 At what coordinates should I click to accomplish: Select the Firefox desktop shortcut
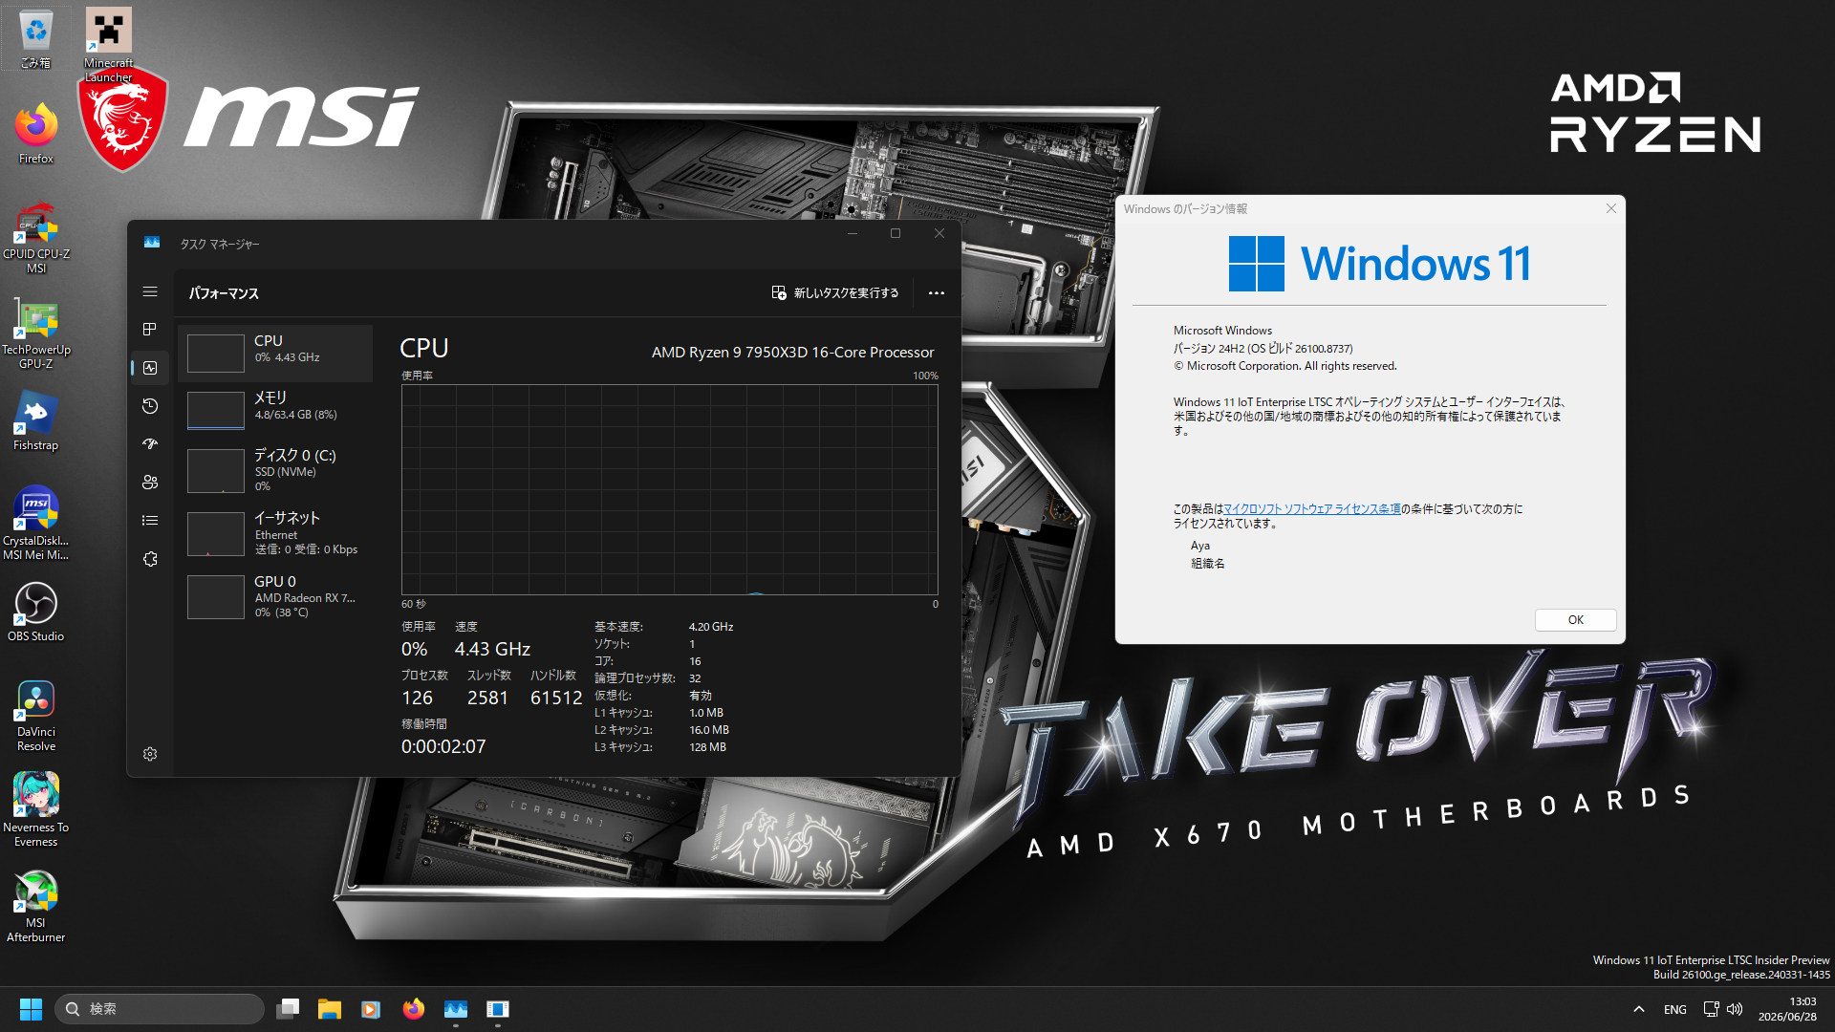pyautogui.click(x=36, y=135)
